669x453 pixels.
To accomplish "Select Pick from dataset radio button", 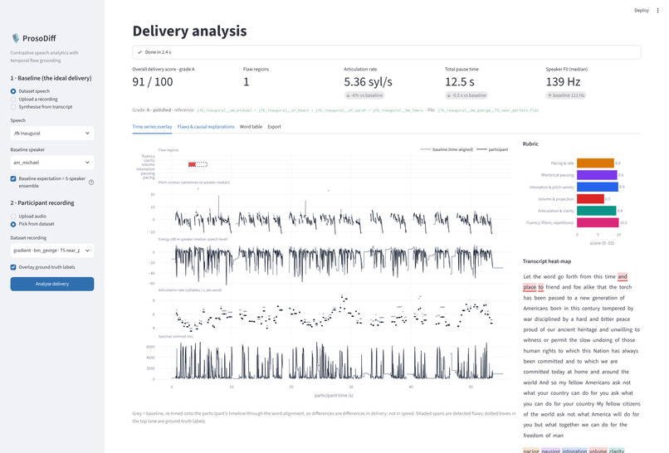I will point(13,224).
